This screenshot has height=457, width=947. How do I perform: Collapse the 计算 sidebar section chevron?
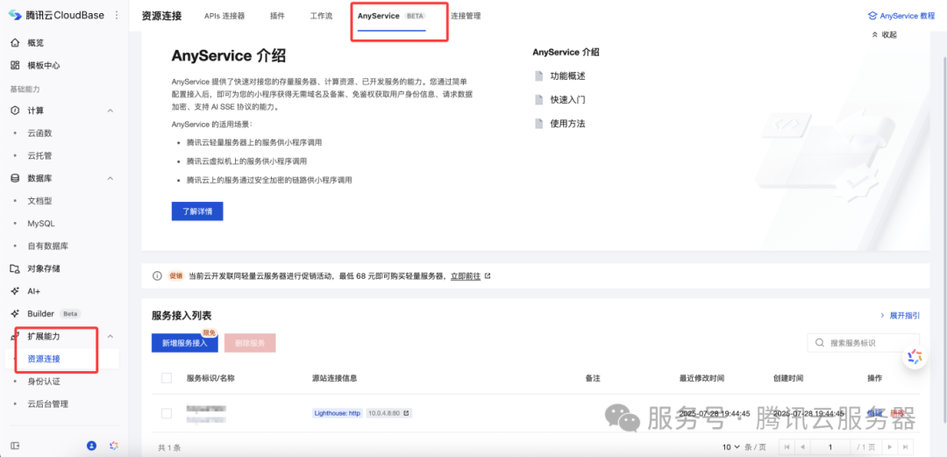pyautogui.click(x=110, y=111)
